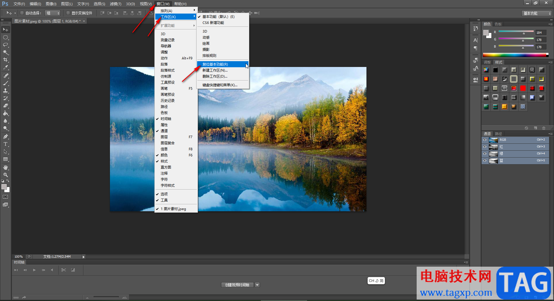This screenshot has height=301, width=554.
Task: Click the timeline play button
Action: click(34, 270)
